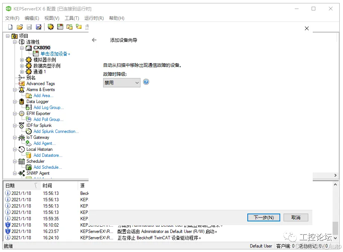The image size is (343, 252).
Task: Select the log entry at 16:23:57
Action: point(169,231)
